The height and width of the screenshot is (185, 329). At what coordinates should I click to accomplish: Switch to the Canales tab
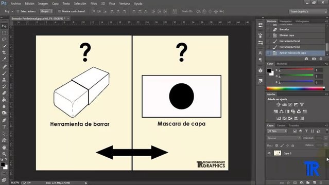(281, 125)
